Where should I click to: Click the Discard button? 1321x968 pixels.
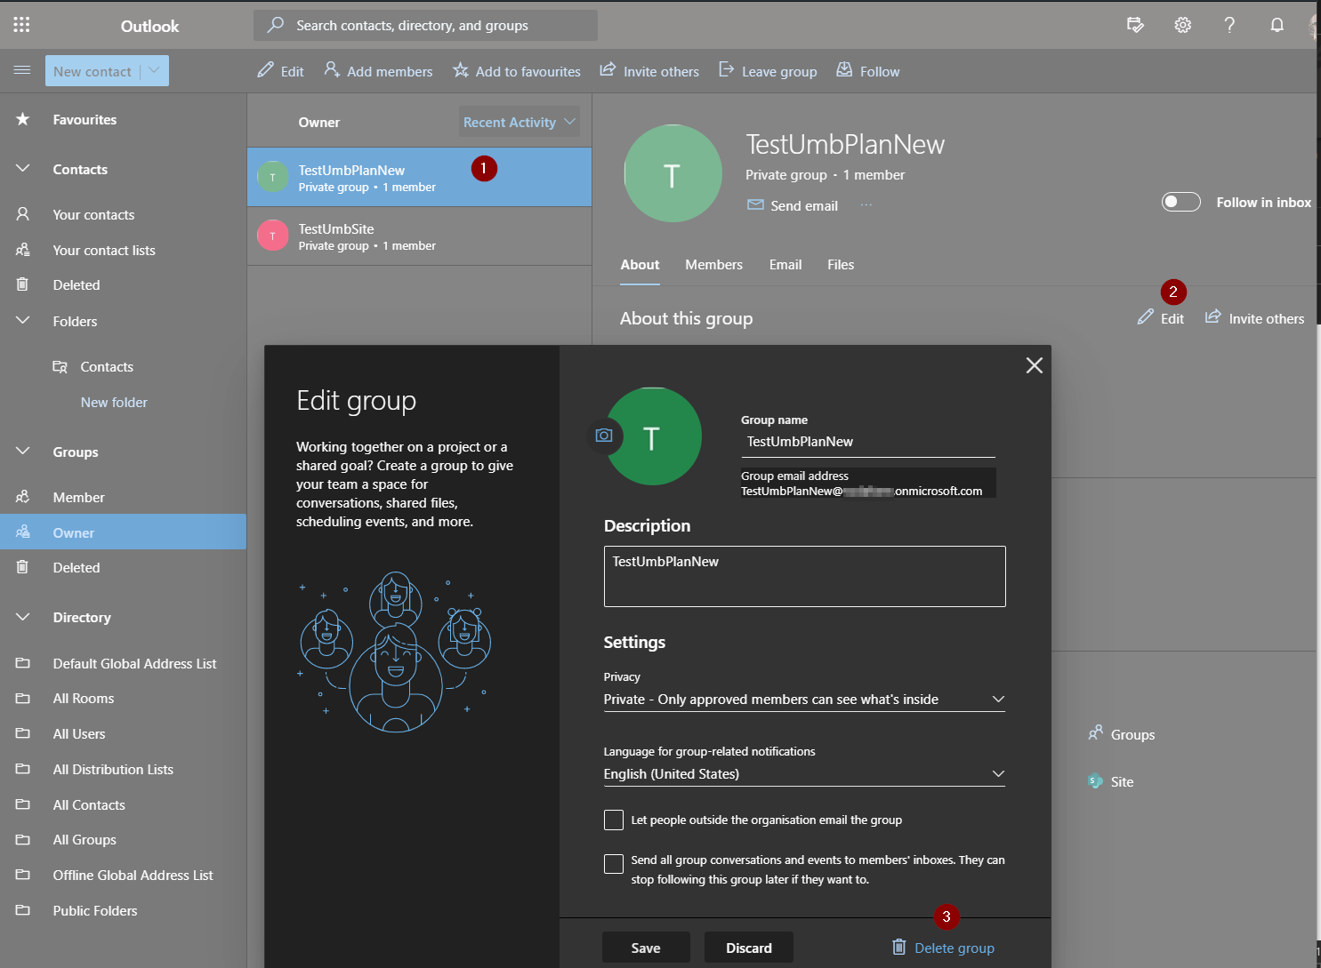pyautogui.click(x=748, y=948)
